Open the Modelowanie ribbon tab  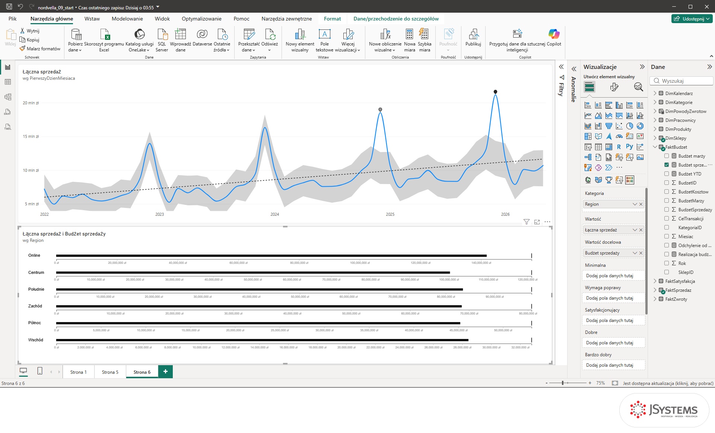point(127,19)
